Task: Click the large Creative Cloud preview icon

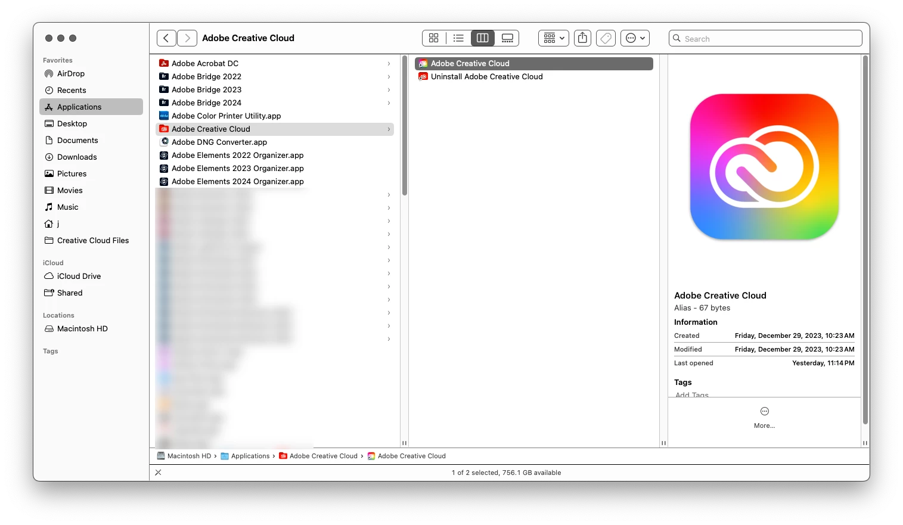Action: pyautogui.click(x=764, y=167)
